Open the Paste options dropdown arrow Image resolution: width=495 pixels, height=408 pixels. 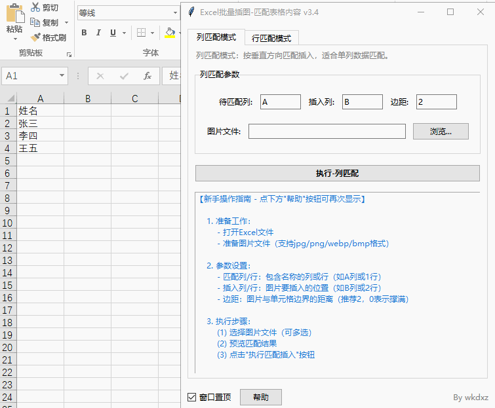pyautogui.click(x=15, y=39)
